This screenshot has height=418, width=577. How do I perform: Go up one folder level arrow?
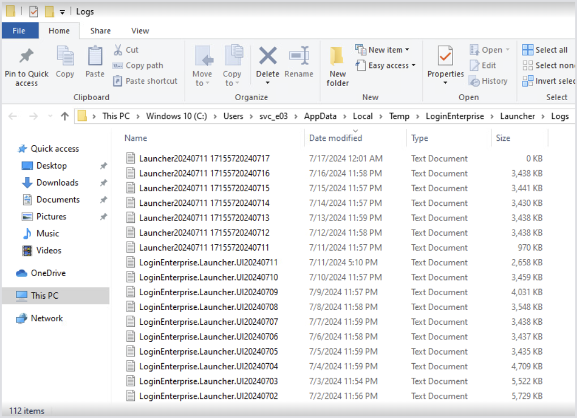pyautogui.click(x=65, y=117)
